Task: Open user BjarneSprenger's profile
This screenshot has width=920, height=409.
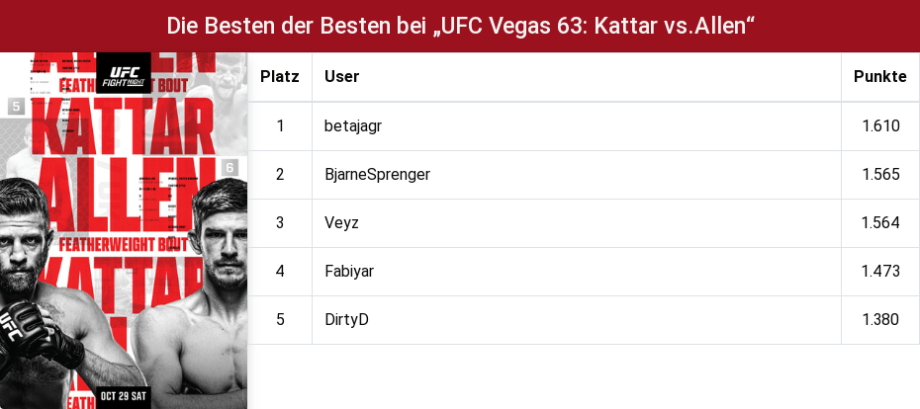Action: 377,175
